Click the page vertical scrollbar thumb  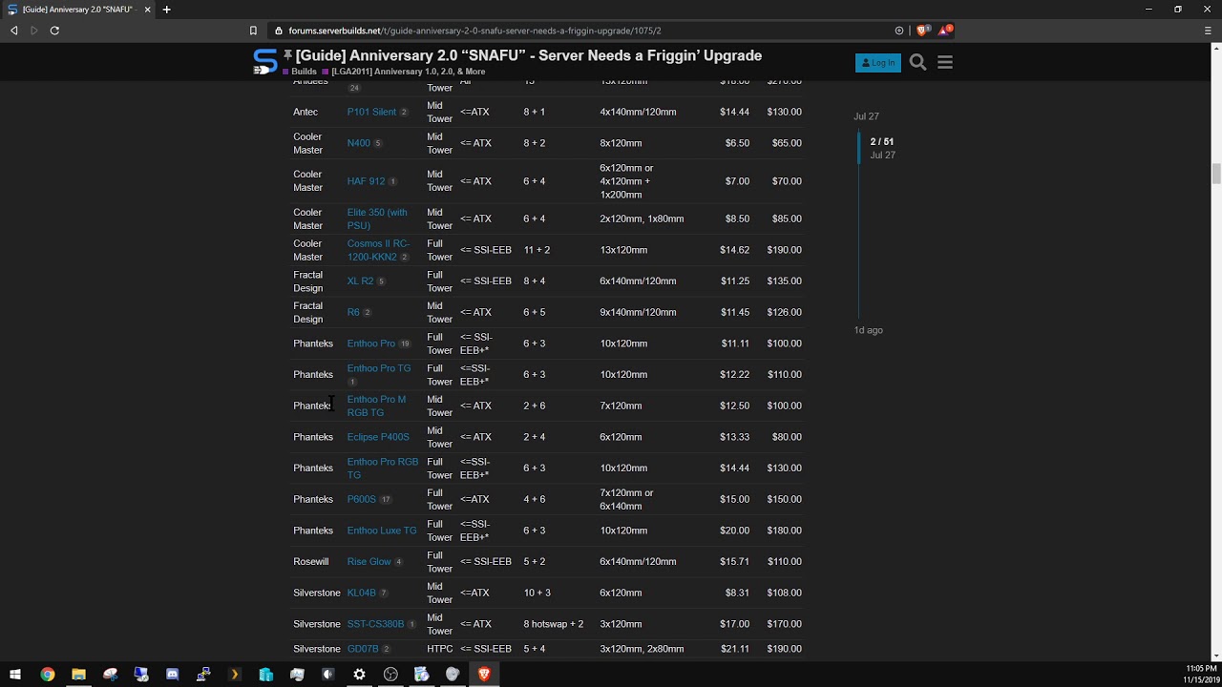click(1216, 174)
